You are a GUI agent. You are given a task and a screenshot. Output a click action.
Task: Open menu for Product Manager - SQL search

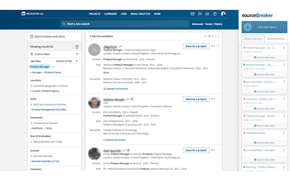coord(284,65)
